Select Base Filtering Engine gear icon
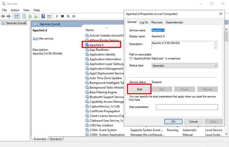The image size is (229, 147). 87,92
